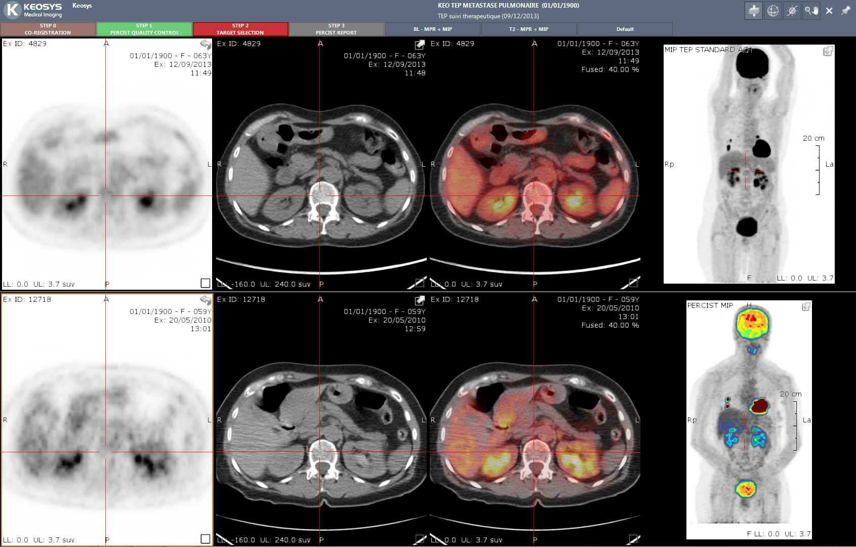This screenshot has height=547, width=856.
Task: Click 'Ex ID: 4829' on the 2013 PET view
Action: coord(25,44)
